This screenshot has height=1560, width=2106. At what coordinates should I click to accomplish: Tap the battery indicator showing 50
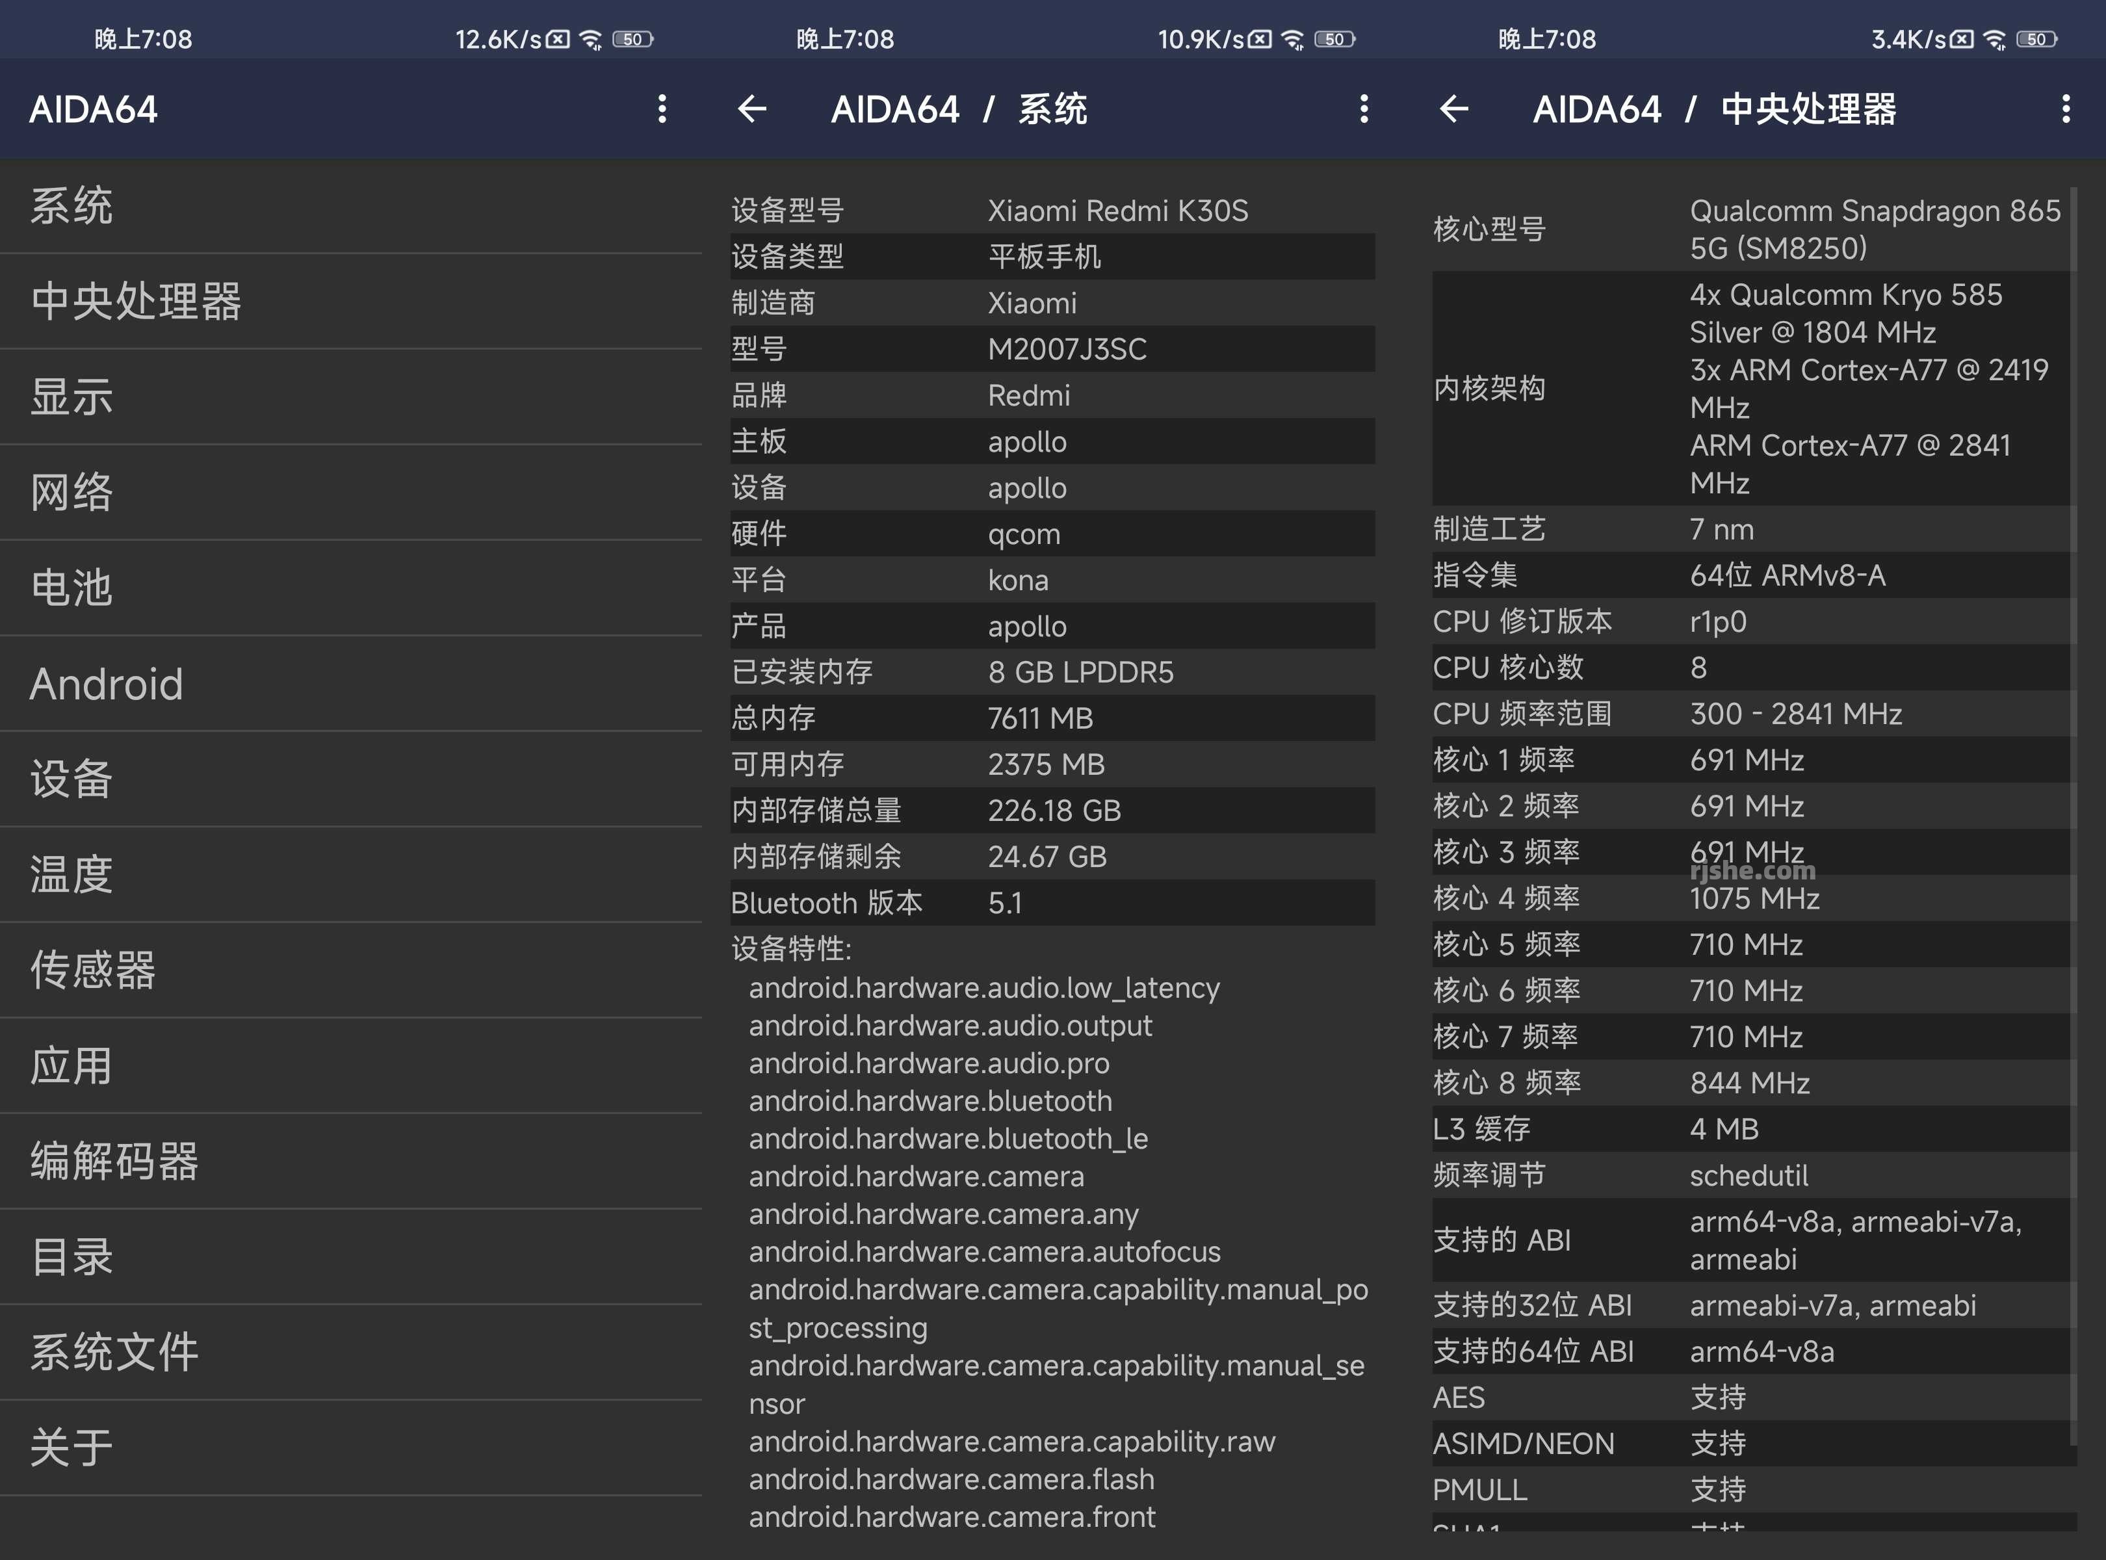tap(632, 39)
